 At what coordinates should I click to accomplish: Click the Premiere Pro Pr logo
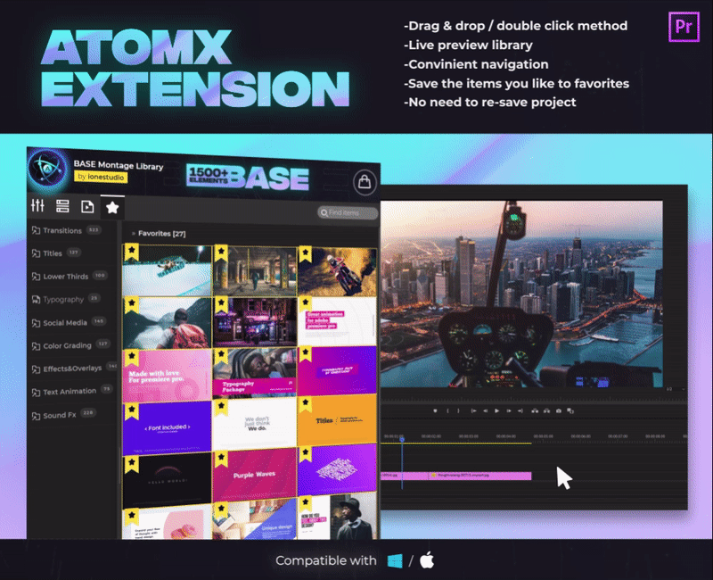684,27
